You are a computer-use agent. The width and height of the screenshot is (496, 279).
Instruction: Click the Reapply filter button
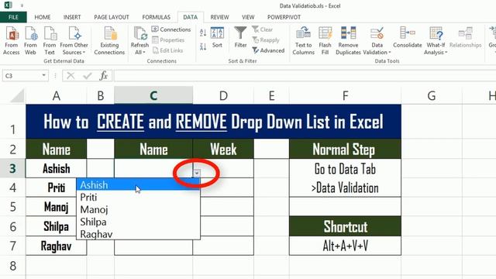[266, 40]
